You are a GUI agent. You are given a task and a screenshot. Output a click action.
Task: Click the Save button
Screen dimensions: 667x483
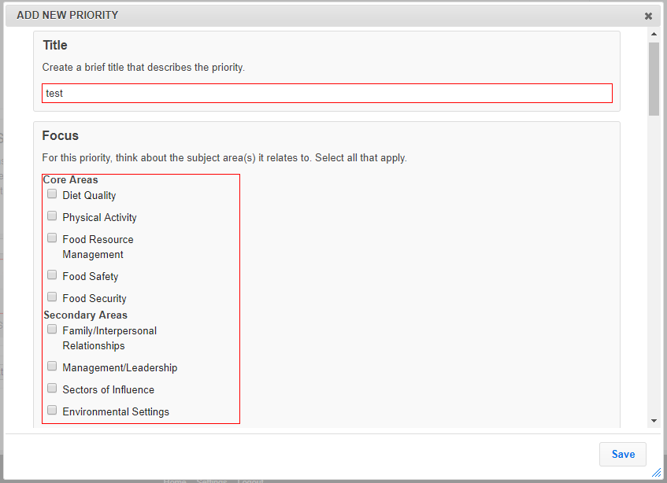pos(623,454)
